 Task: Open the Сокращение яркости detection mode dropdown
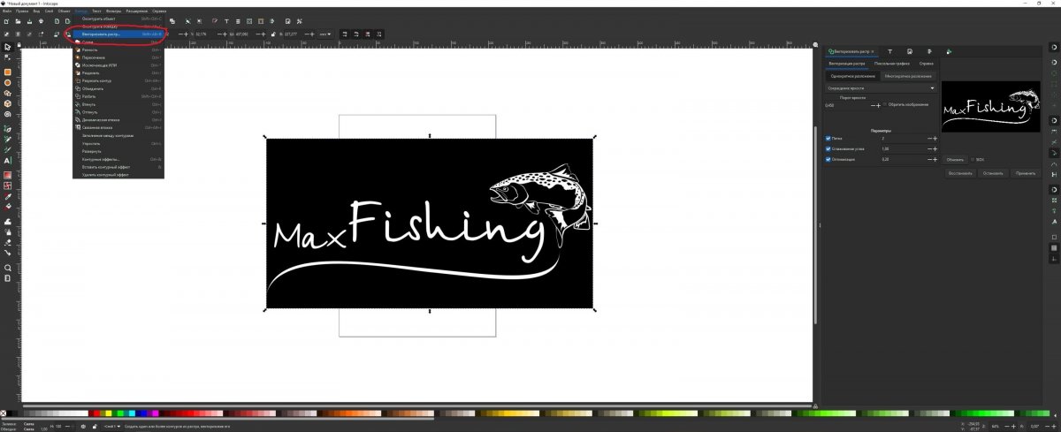[880, 88]
